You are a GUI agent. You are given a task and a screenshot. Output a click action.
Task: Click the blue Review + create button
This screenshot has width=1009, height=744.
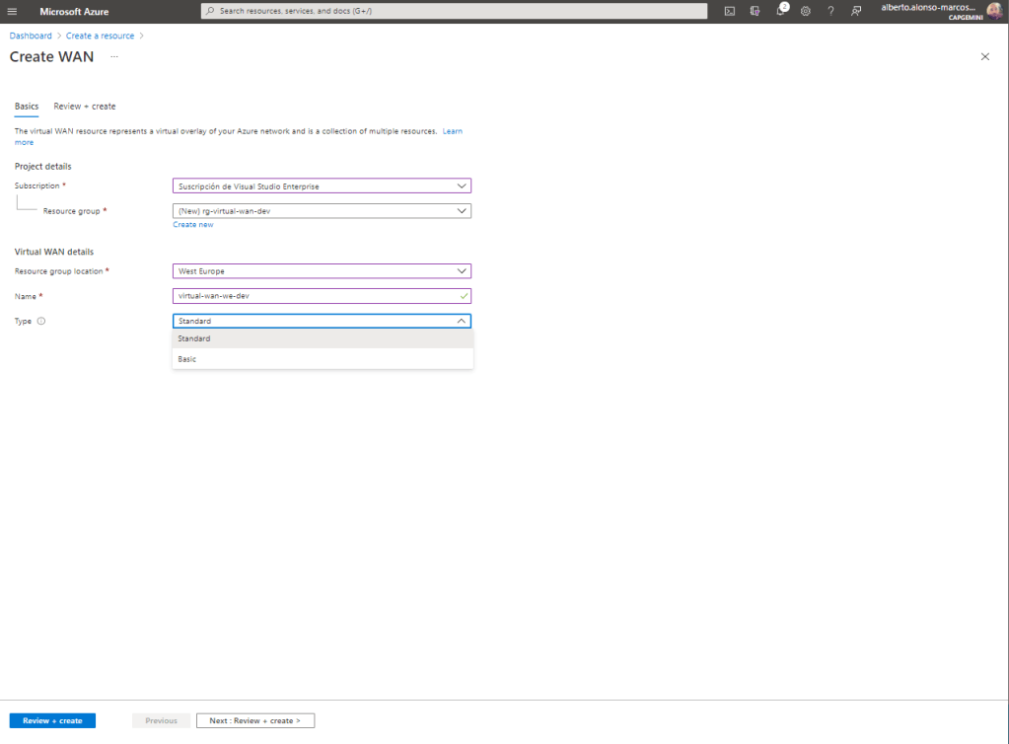[x=52, y=721]
